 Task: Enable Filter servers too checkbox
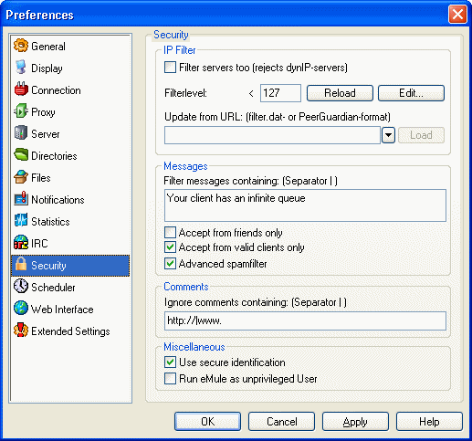coord(170,68)
